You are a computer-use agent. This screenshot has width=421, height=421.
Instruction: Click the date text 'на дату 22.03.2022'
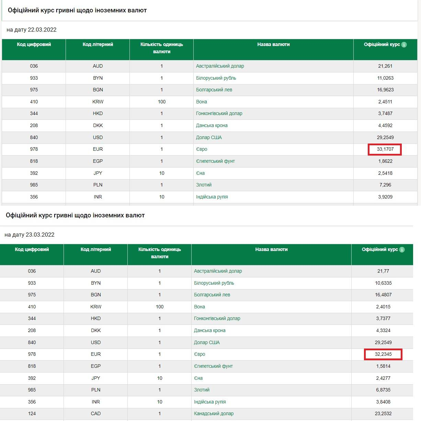tap(32, 30)
